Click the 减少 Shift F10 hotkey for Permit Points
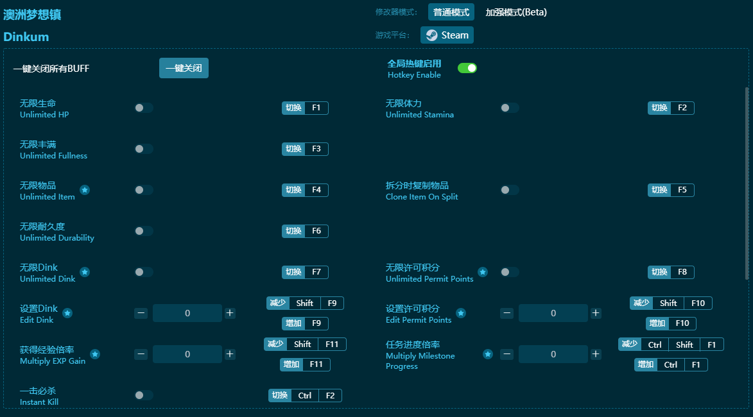This screenshot has height=417, width=753. (671, 303)
